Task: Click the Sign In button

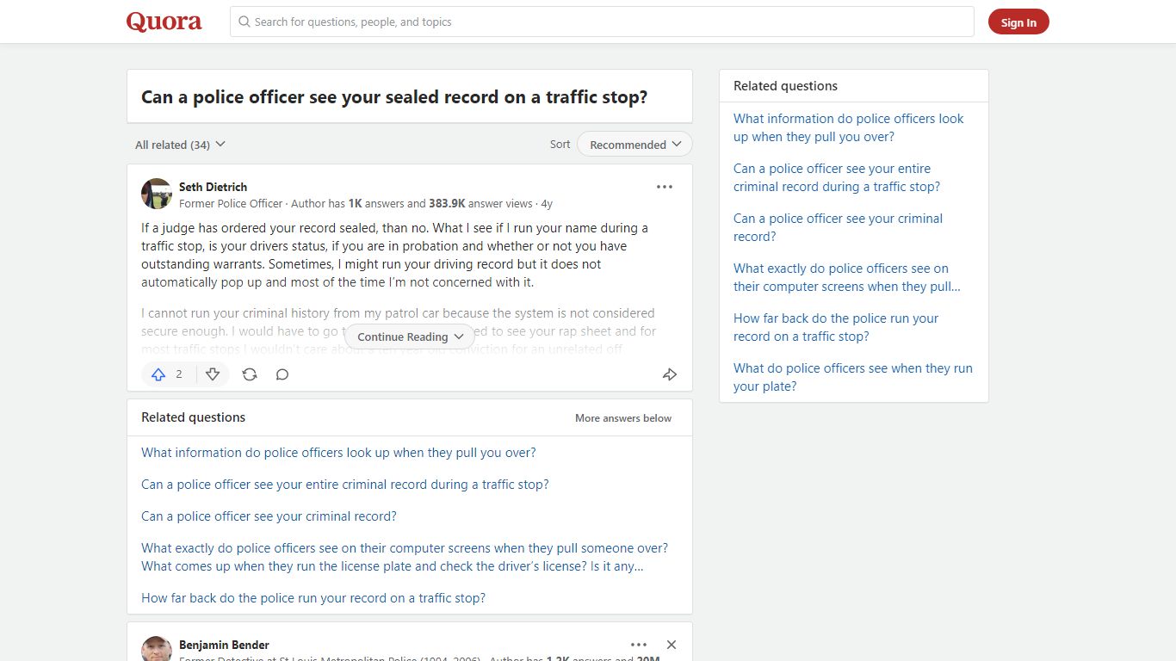Action: point(1018,22)
